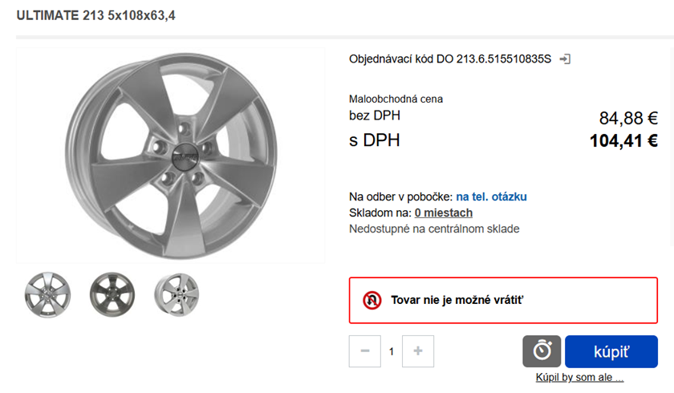This screenshot has height=393, width=674.
Task: Click the 'Tovar nie je možné vrátiť' notice
Action: tap(457, 300)
